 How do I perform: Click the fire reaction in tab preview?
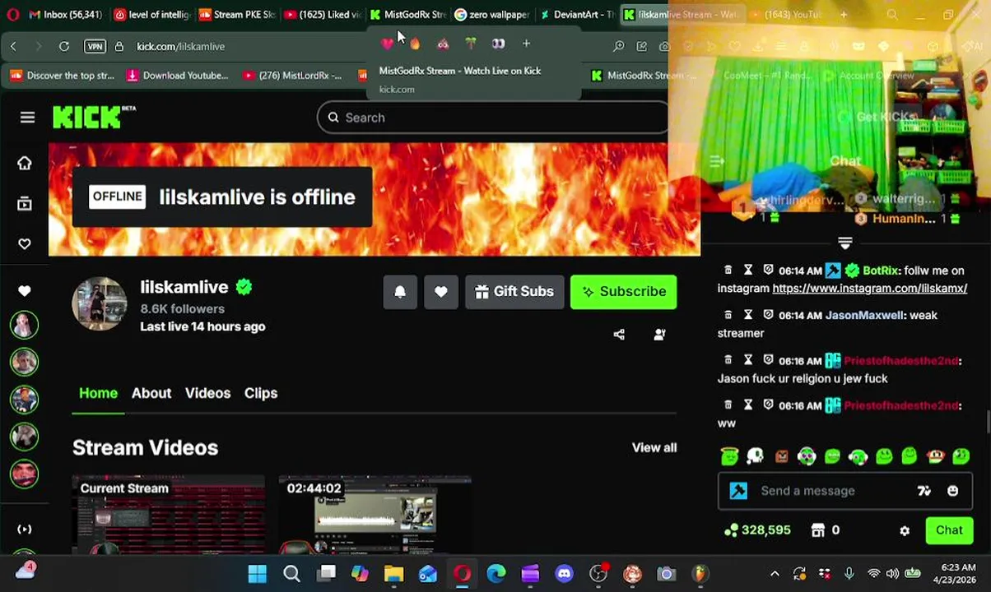click(415, 44)
